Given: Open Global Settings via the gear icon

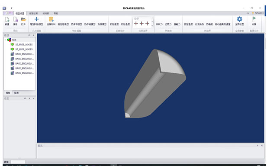Looking at the screenshot, I should coord(239,19).
